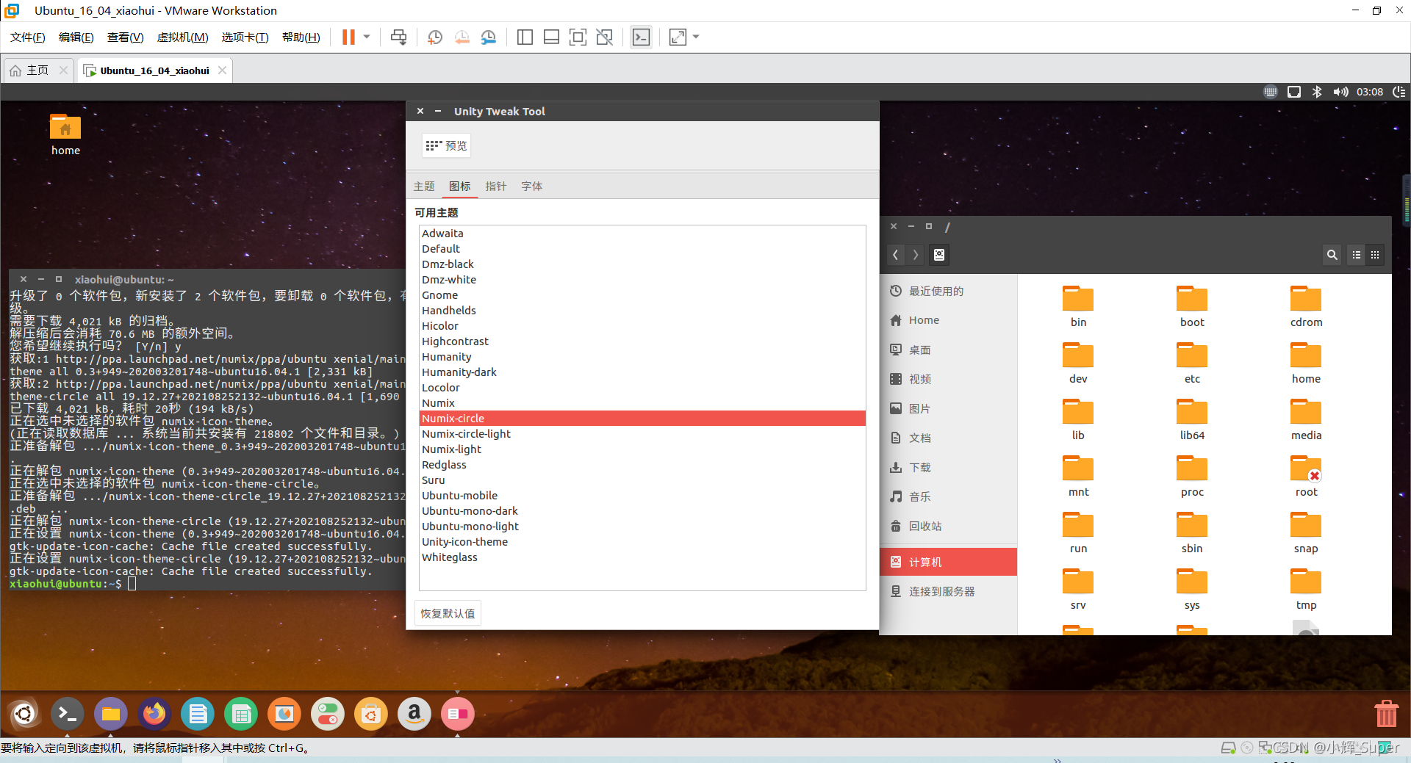This screenshot has height=763, width=1411.
Task: Click VMware revert snapshot icon
Action: (462, 37)
